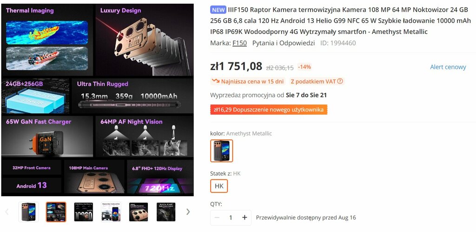
Task: Click the NEW product badge
Action: (218, 10)
